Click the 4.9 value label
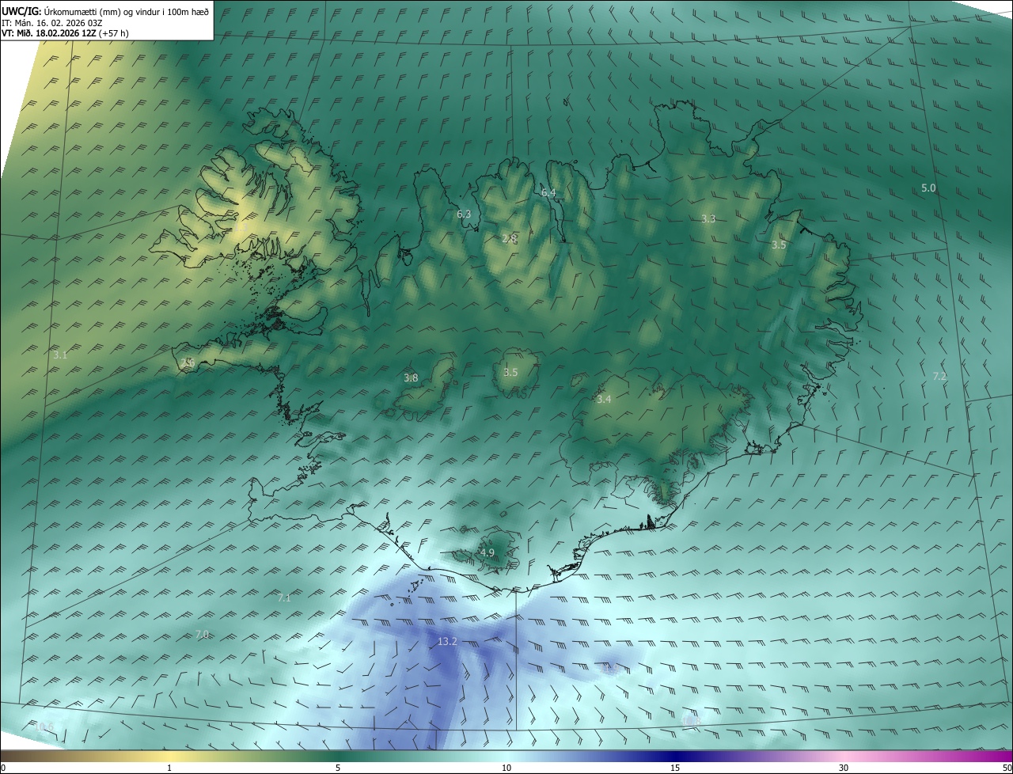Screen dimensions: 1013x774 (488, 552)
